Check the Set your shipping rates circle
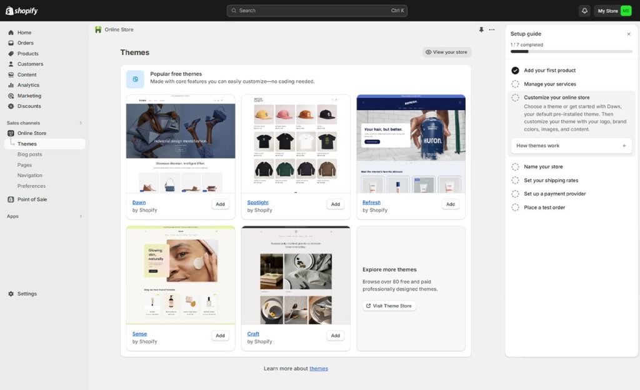Image resolution: width=640 pixels, height=390 pixels. click(515, 181)
